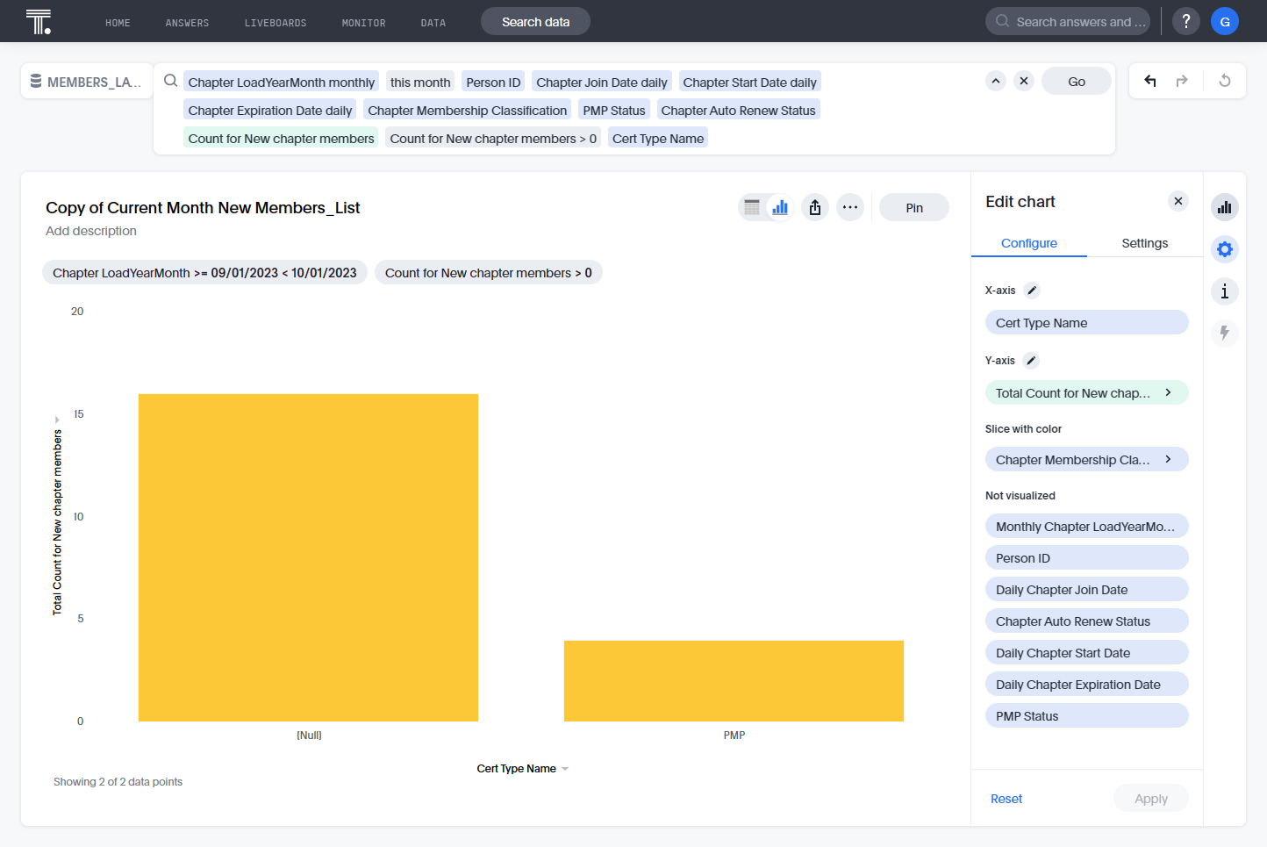Switch to chart view icon

point(780,207)
